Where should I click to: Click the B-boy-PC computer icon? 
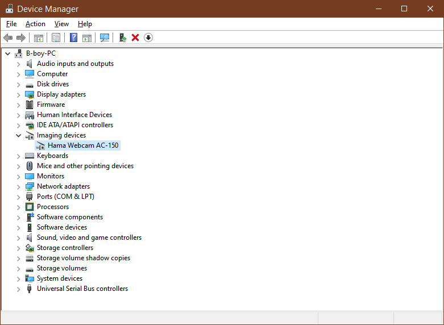click(19, 53)
